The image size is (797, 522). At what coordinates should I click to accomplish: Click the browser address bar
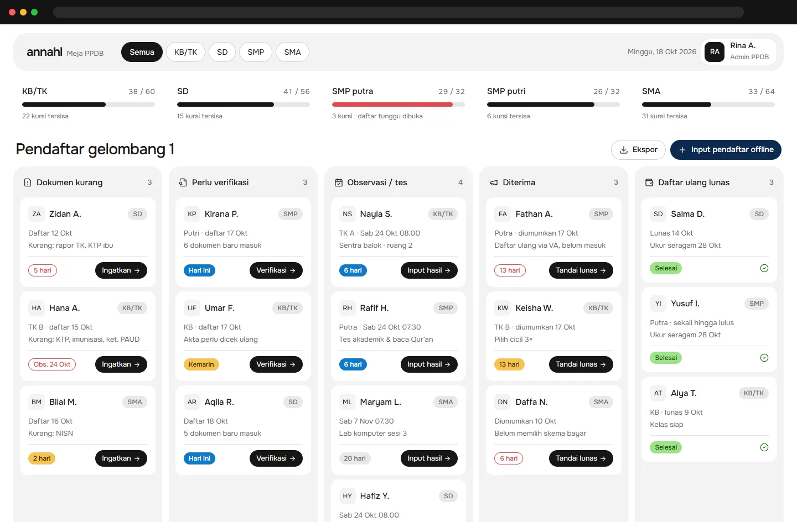pos(398,12)
